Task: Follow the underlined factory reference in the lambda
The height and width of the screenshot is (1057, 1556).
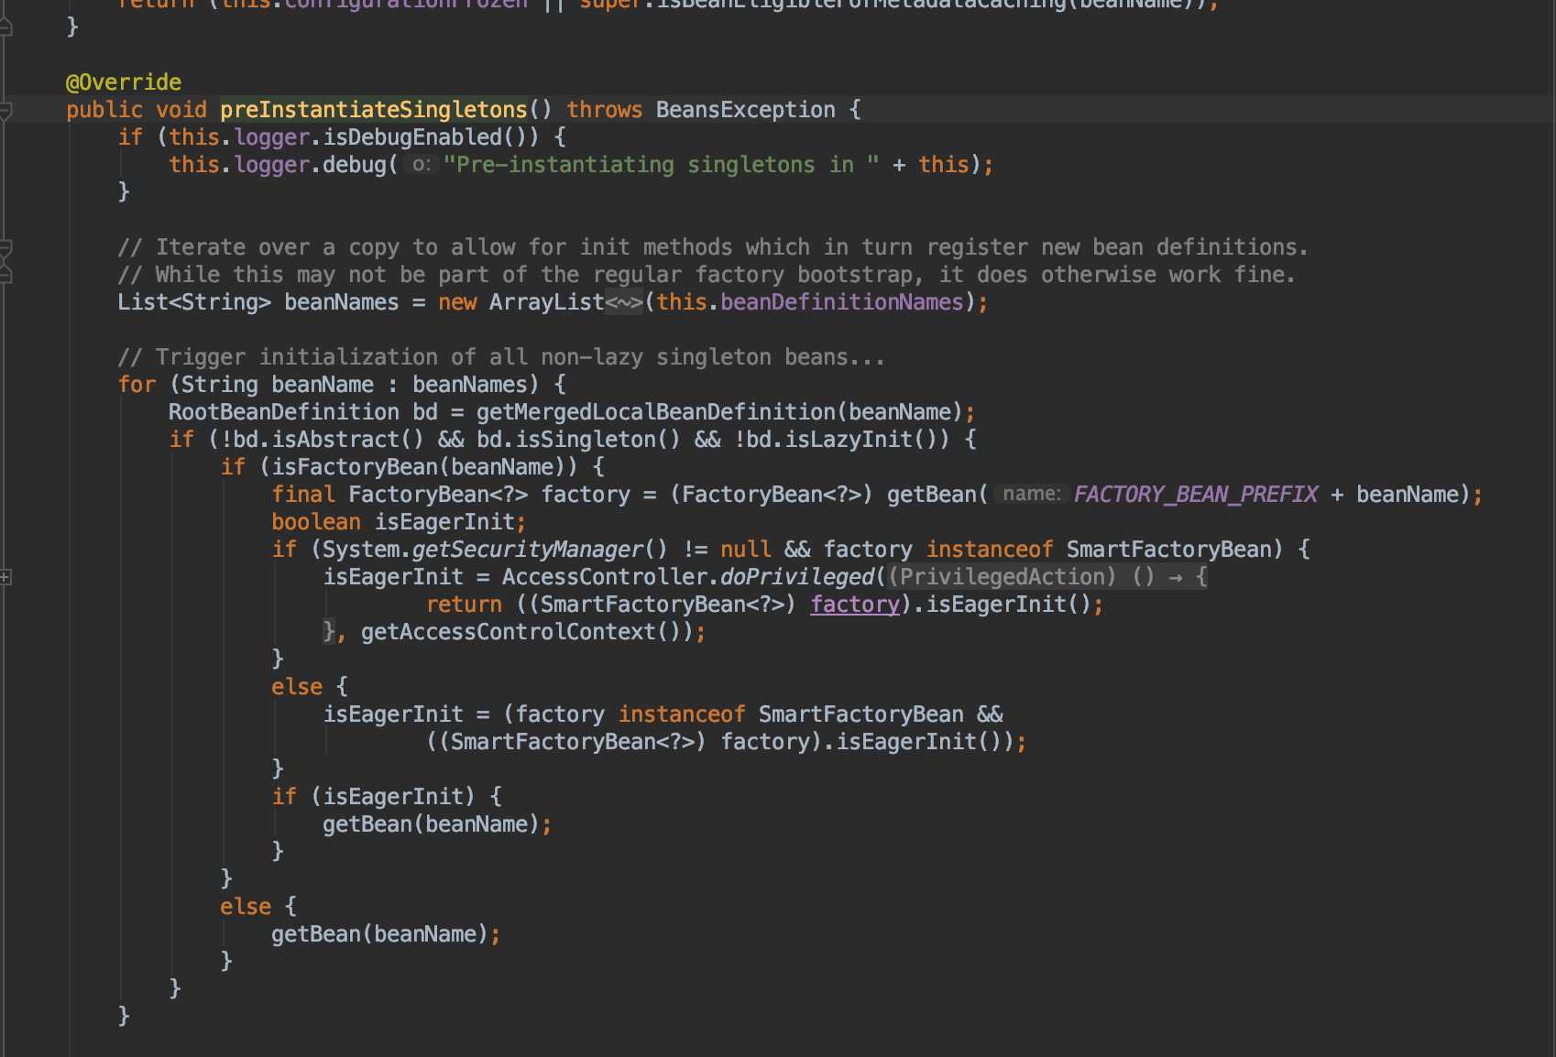Action: [x=855, y=605]
